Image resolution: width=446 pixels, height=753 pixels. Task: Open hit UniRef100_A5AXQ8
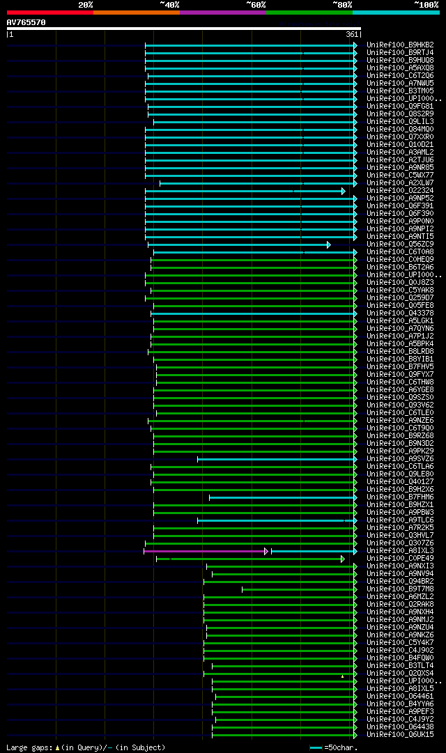400,68
